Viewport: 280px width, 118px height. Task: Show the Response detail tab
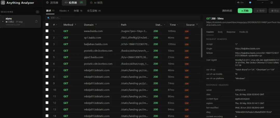coord(231,32)
